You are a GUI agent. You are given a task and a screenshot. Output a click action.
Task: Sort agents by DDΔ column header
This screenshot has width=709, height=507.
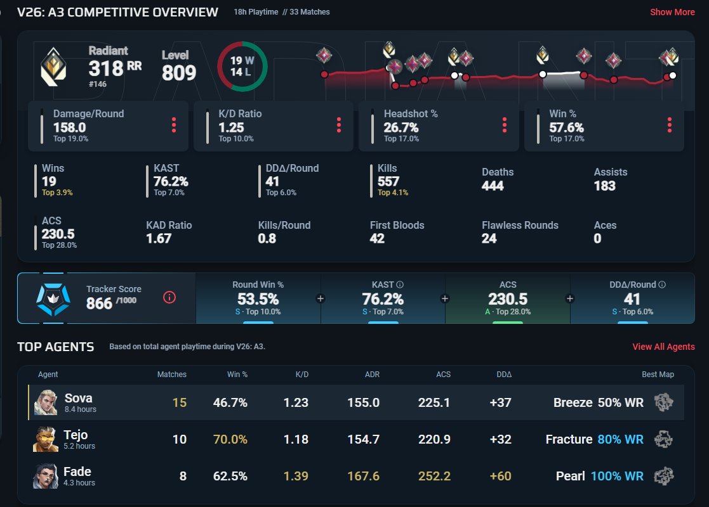click(504, 375)
